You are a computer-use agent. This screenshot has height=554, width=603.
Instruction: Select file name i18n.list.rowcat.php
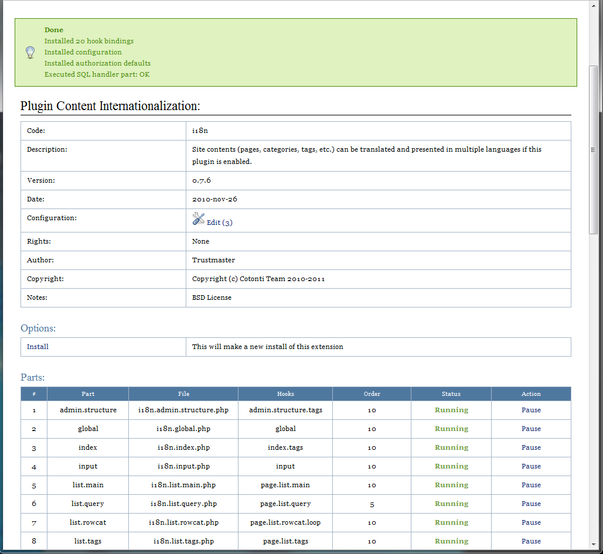[x=183, y=522]
